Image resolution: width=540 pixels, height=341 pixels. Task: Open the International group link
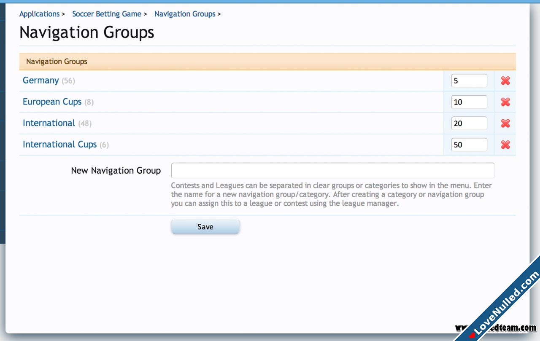point(49,123)
